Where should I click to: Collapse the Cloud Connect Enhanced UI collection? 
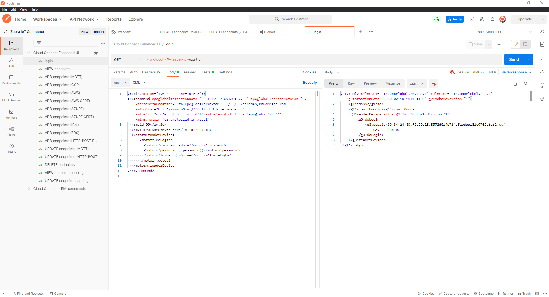29,53
